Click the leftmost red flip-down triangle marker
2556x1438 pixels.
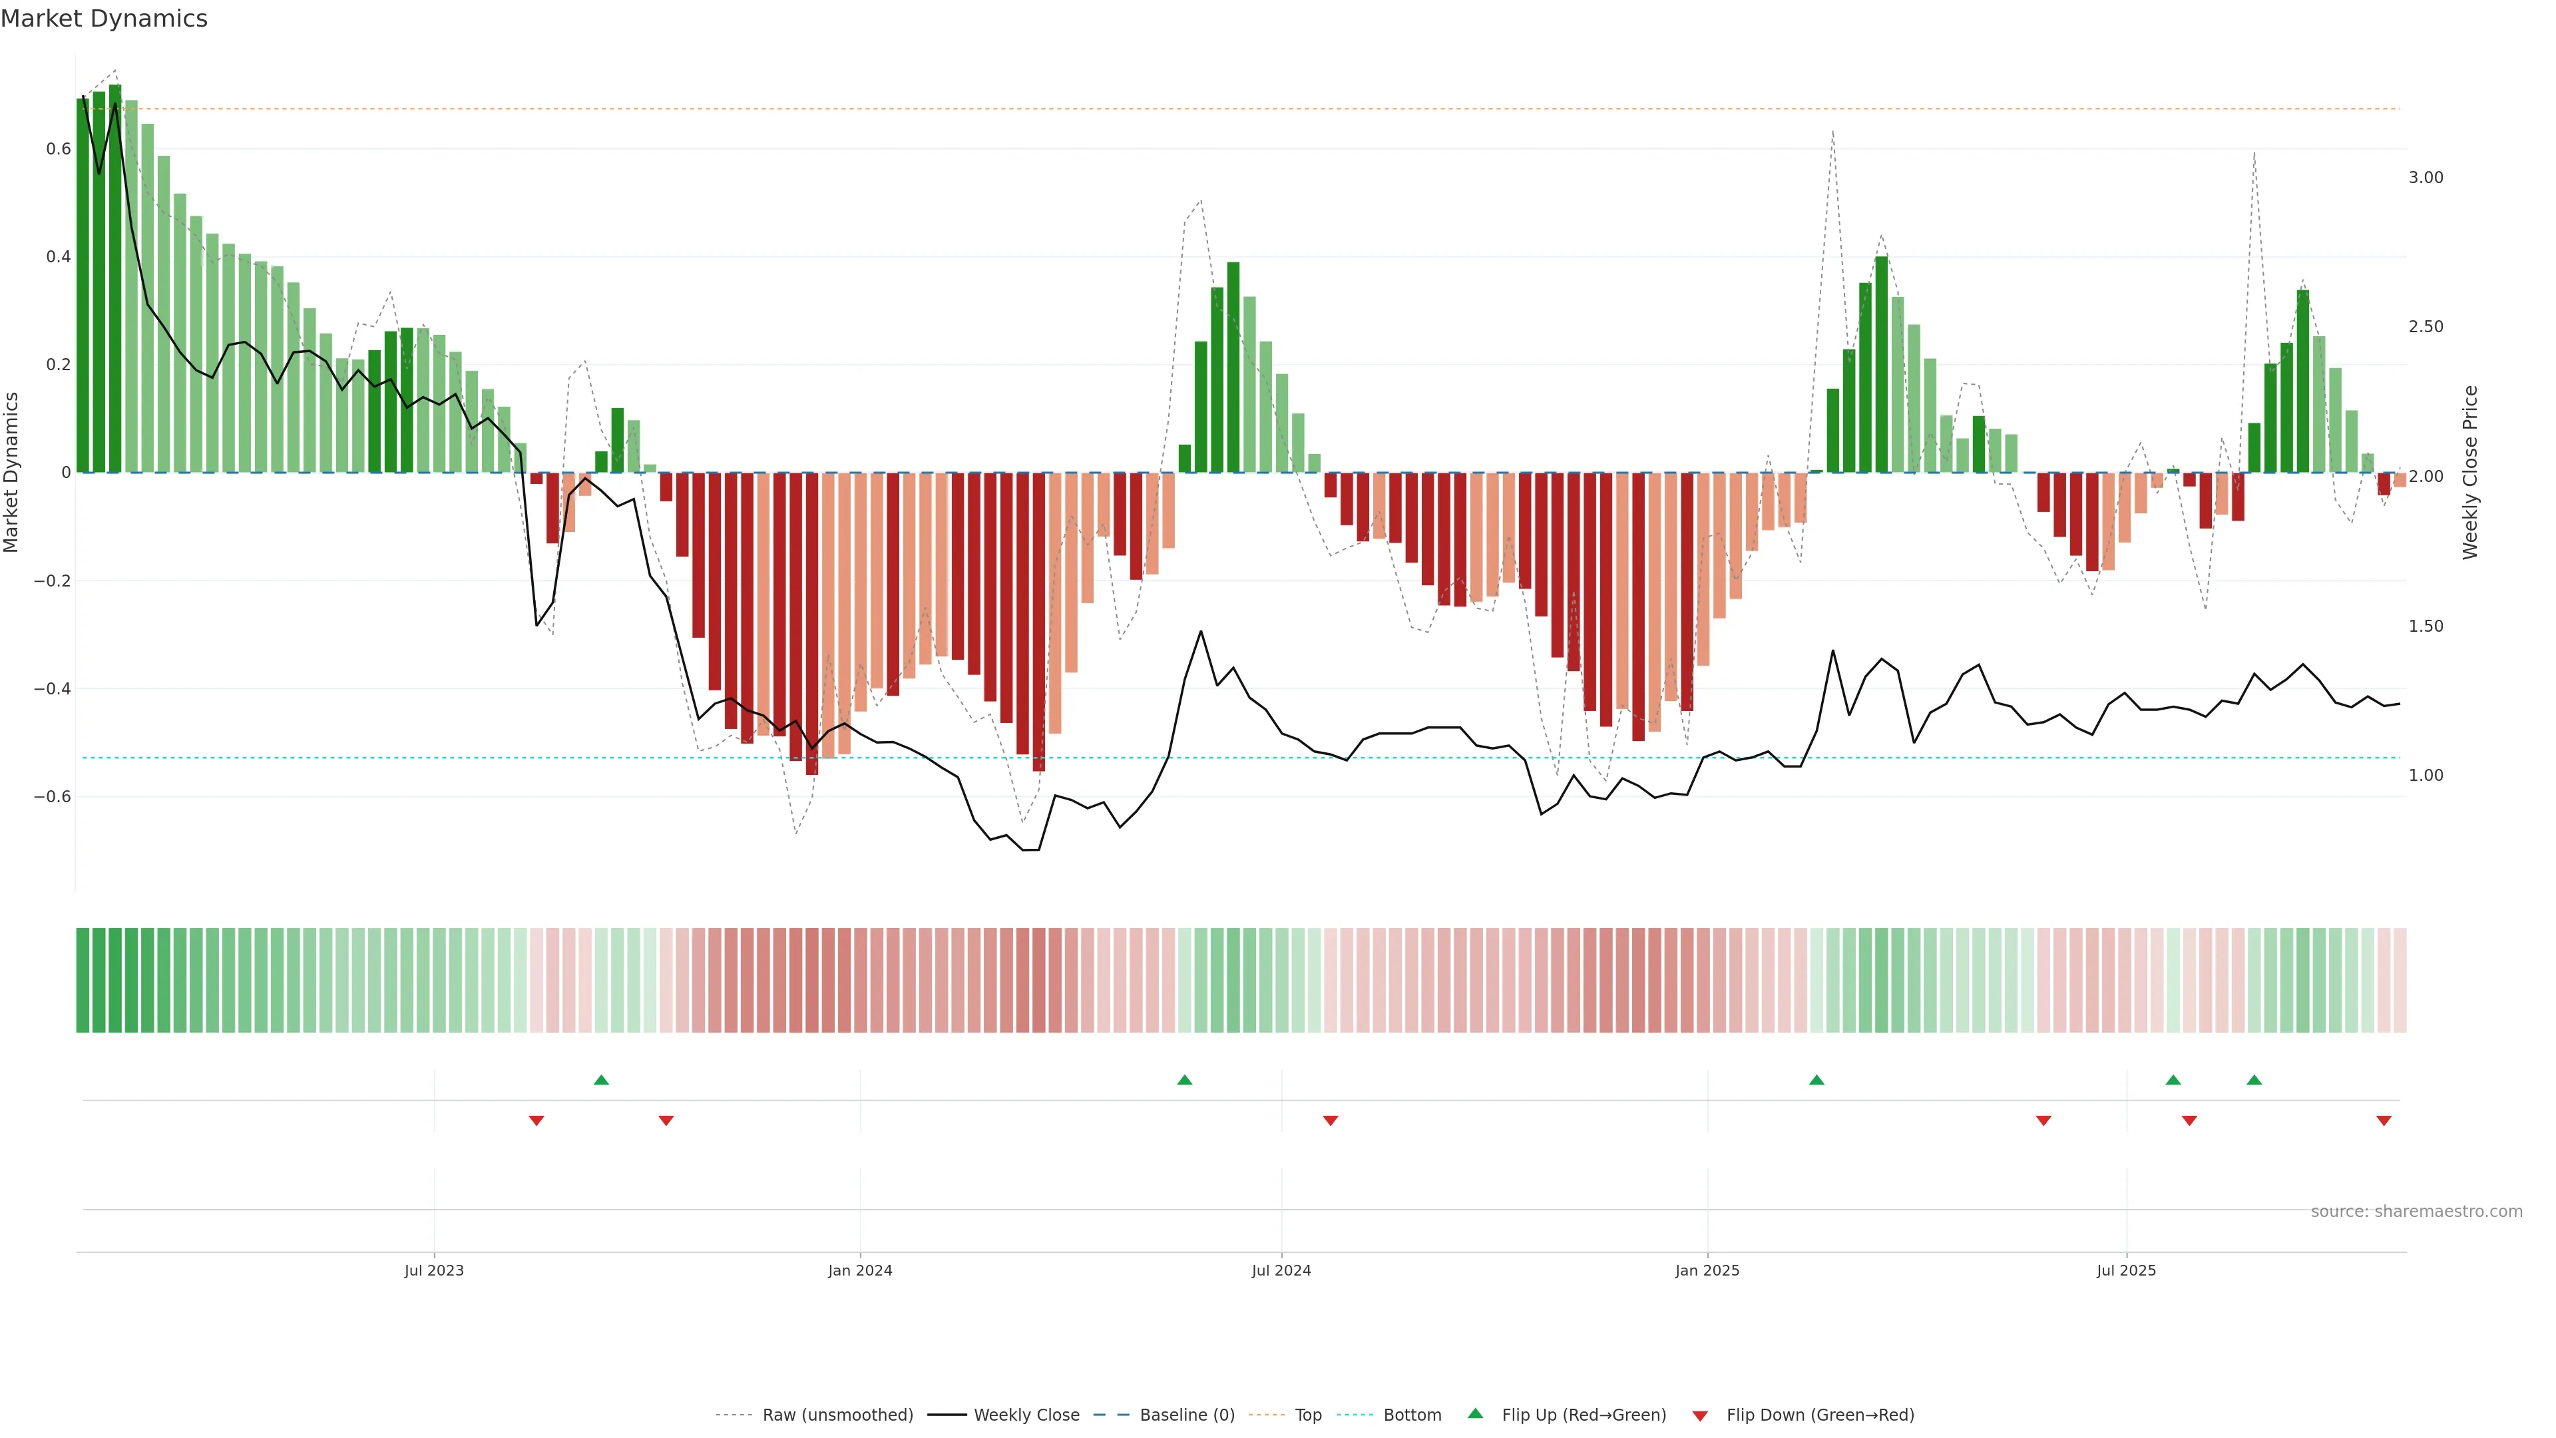click(x=536, y=1120)
